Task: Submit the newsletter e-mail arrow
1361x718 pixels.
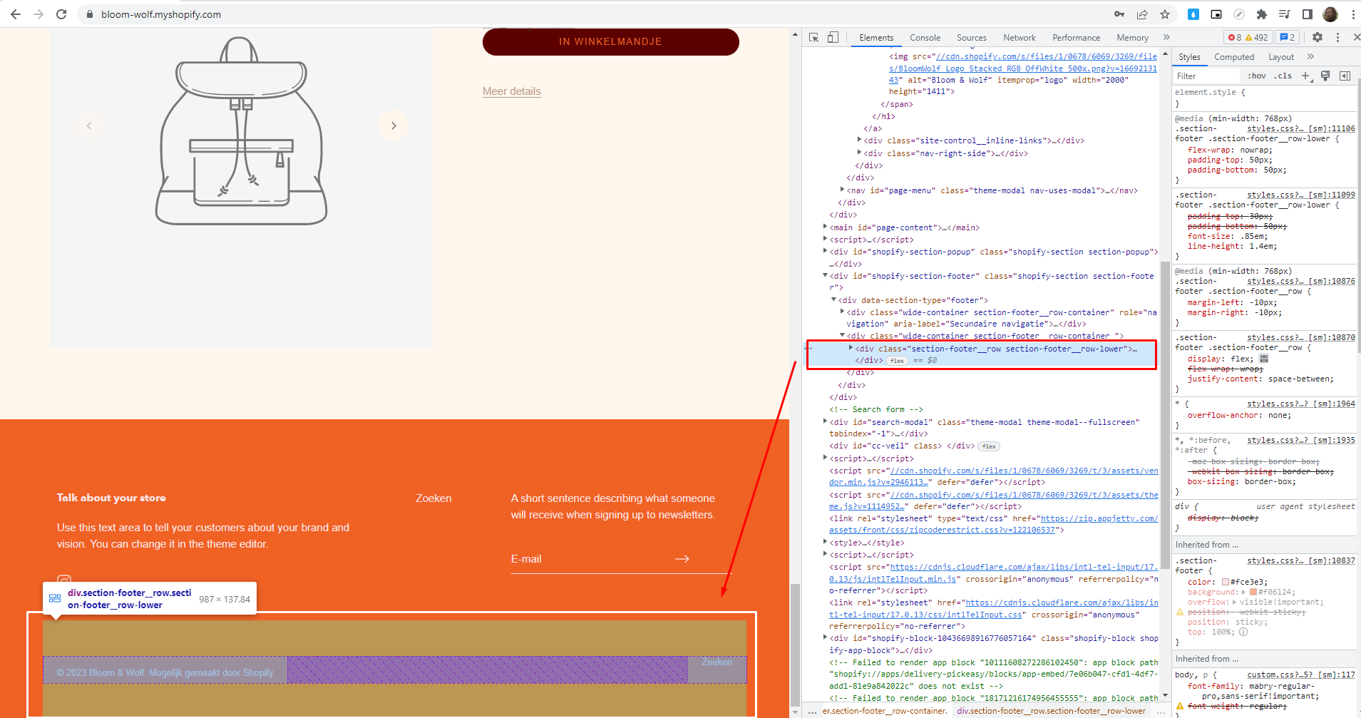Action: [682, 559]
